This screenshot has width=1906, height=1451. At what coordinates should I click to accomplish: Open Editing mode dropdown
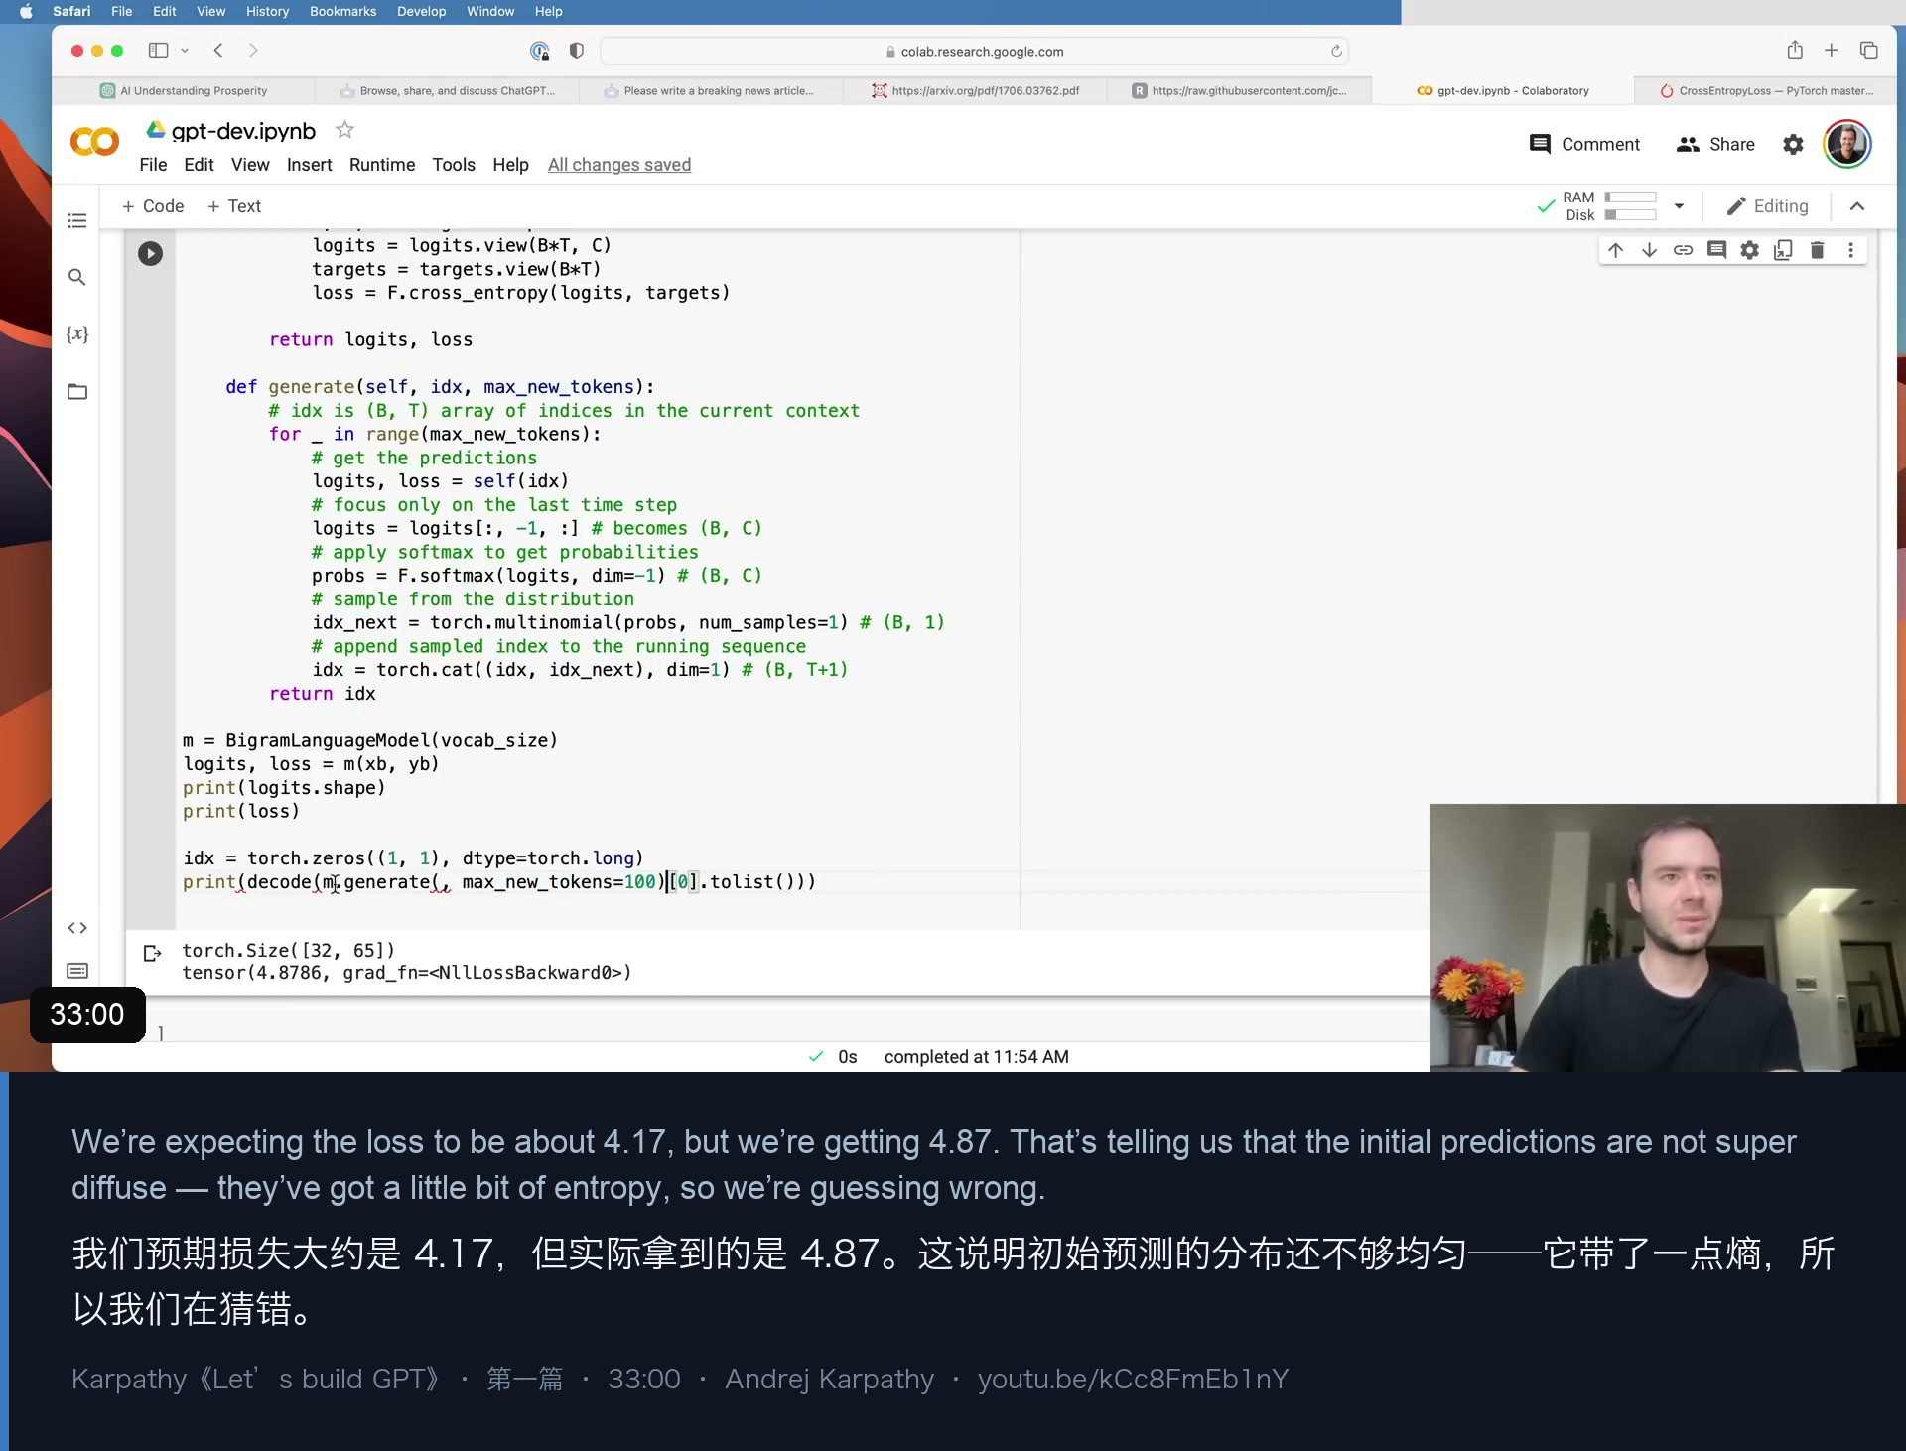[1767, 206]
